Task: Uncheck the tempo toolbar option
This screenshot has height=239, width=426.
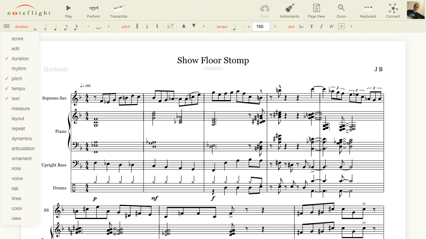Action: click(18, 89)
